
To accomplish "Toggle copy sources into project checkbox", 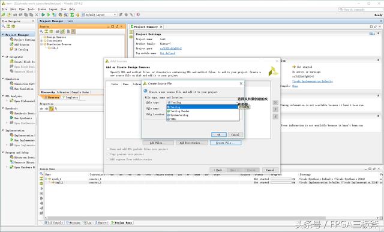I will [x=108, y=154].
